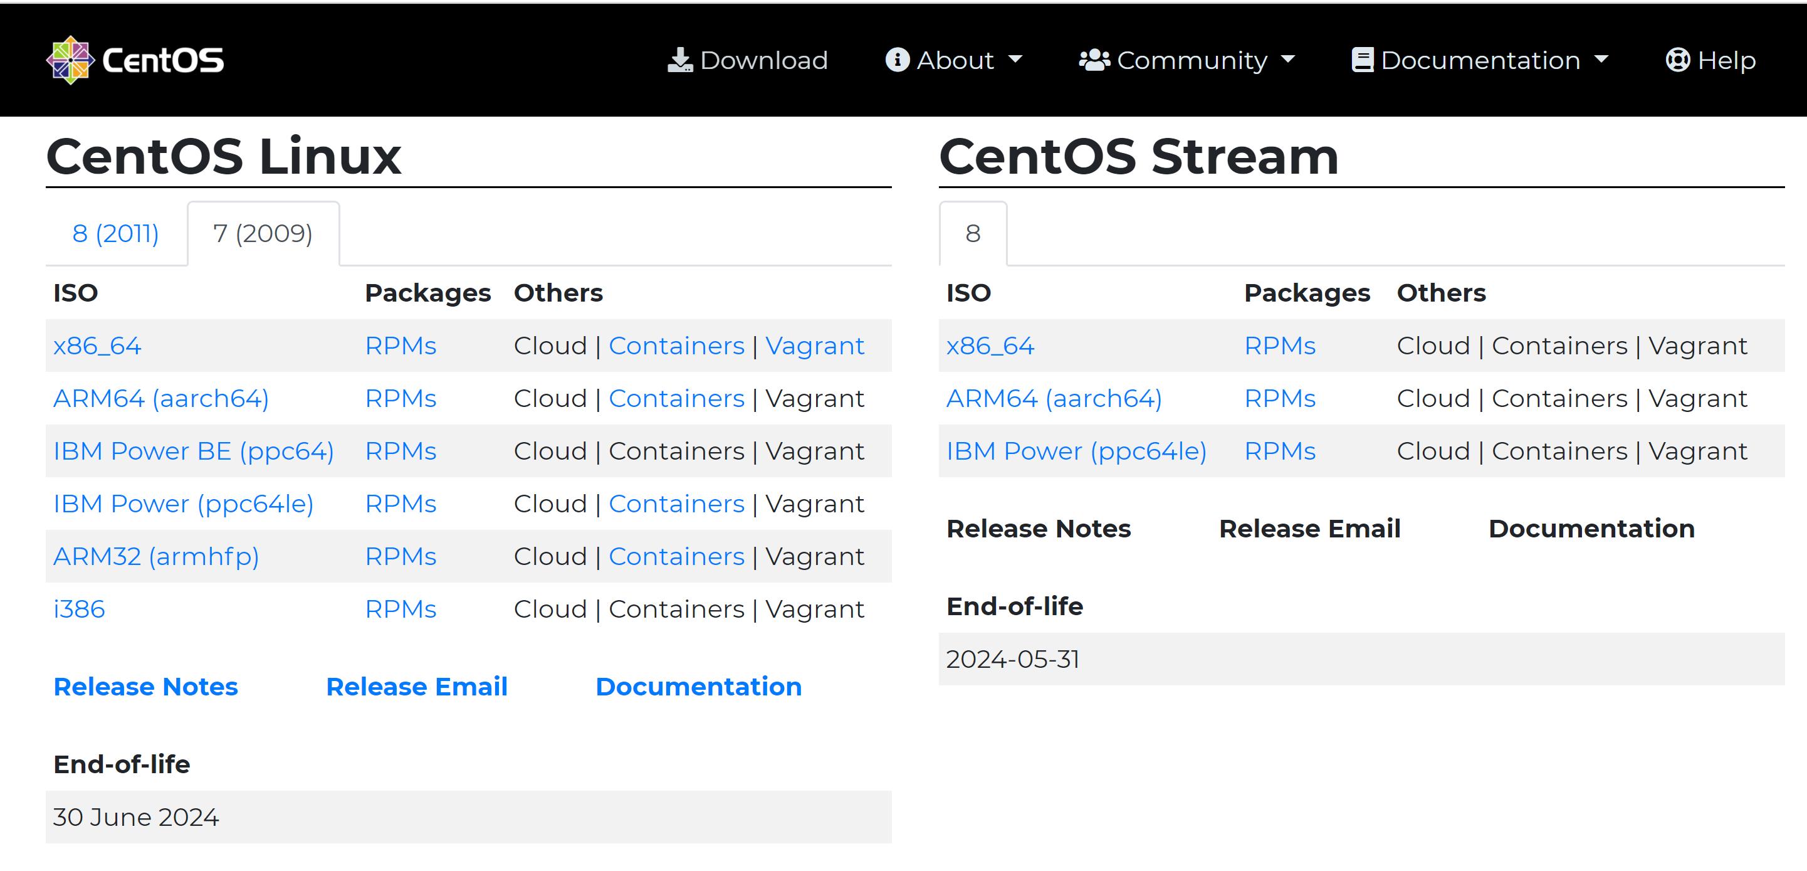Click the 2024-05-31 end-of-life date
This screenshot has width=1807, height=871.
pos(1013,659)
